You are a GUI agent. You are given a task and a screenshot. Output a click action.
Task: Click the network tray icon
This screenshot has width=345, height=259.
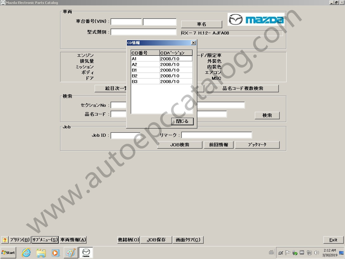tap(309, 253)
